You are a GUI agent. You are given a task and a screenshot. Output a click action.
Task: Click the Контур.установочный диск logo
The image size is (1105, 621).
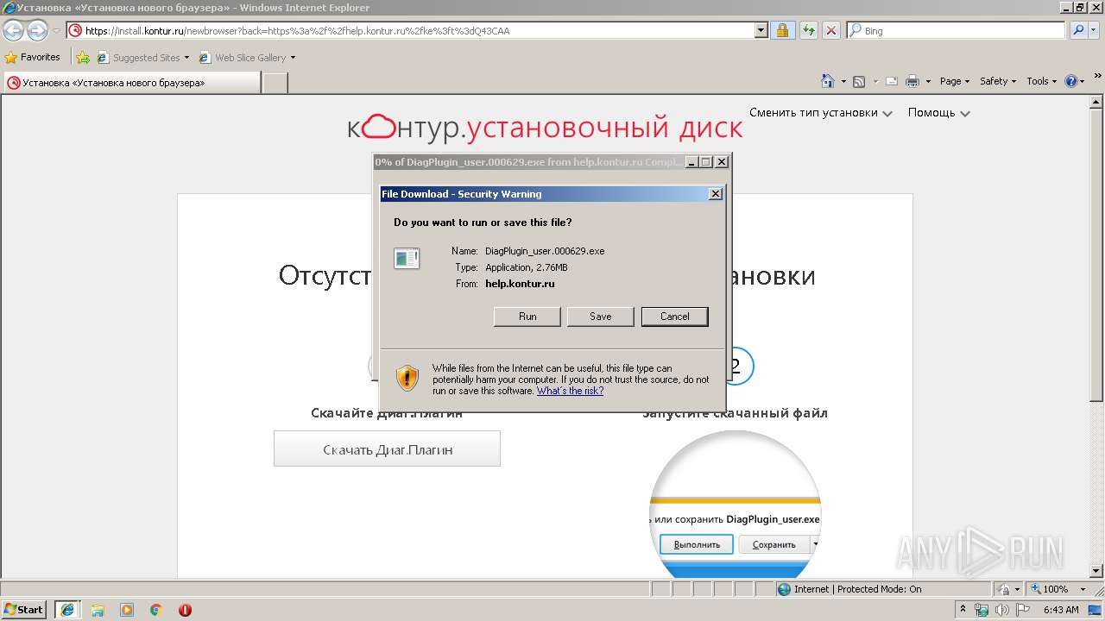tap(545, 129)
